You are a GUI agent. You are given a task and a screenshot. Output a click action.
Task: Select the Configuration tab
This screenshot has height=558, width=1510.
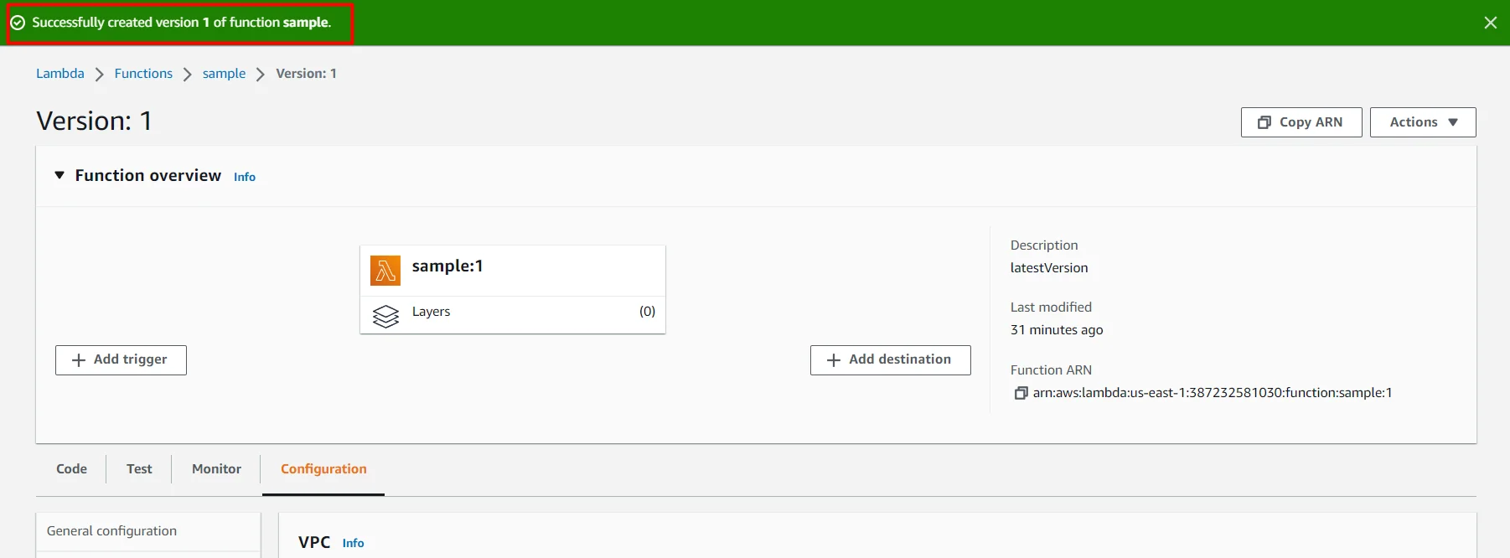pos(323,469)
